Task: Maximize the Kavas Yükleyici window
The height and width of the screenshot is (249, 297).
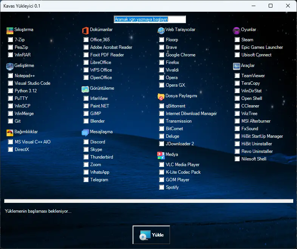Action: 271,6
